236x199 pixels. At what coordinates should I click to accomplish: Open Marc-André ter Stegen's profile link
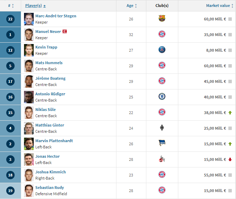[56, 16]
